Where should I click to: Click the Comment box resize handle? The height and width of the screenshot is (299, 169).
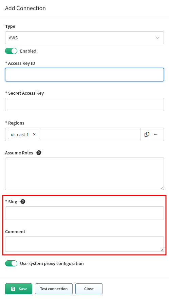coord(162,250)
